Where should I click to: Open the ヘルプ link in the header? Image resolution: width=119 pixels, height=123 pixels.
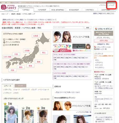(112, 5)
